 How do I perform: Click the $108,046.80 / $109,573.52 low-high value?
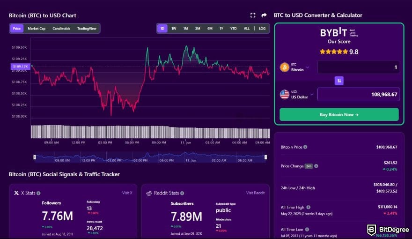[x=385, y=188]
